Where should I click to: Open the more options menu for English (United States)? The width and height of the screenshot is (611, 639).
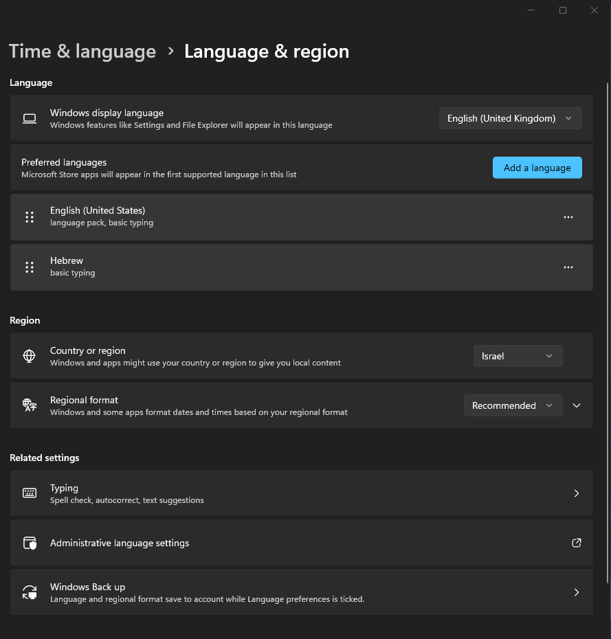[x=568, y=217]
